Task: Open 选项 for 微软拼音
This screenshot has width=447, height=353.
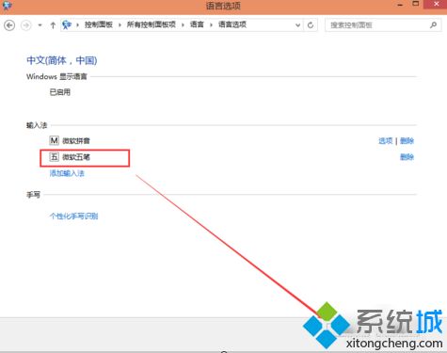Action: [386, 140]
